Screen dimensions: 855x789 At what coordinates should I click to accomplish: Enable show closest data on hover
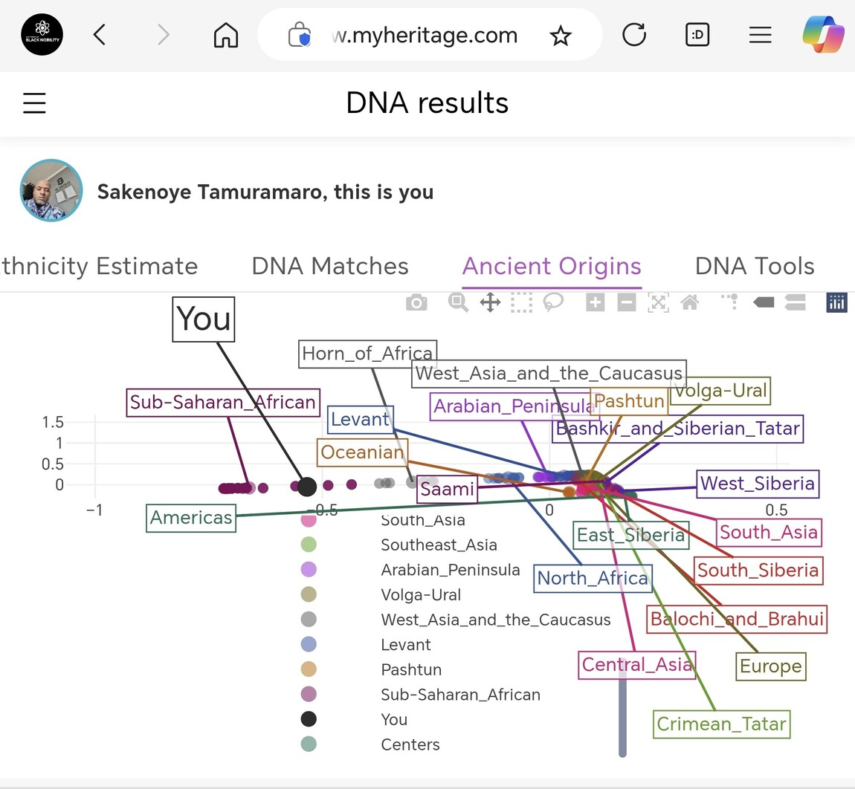point(764,302)
